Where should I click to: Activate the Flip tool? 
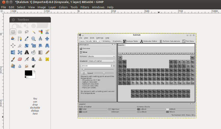click(x=13, y=52)
